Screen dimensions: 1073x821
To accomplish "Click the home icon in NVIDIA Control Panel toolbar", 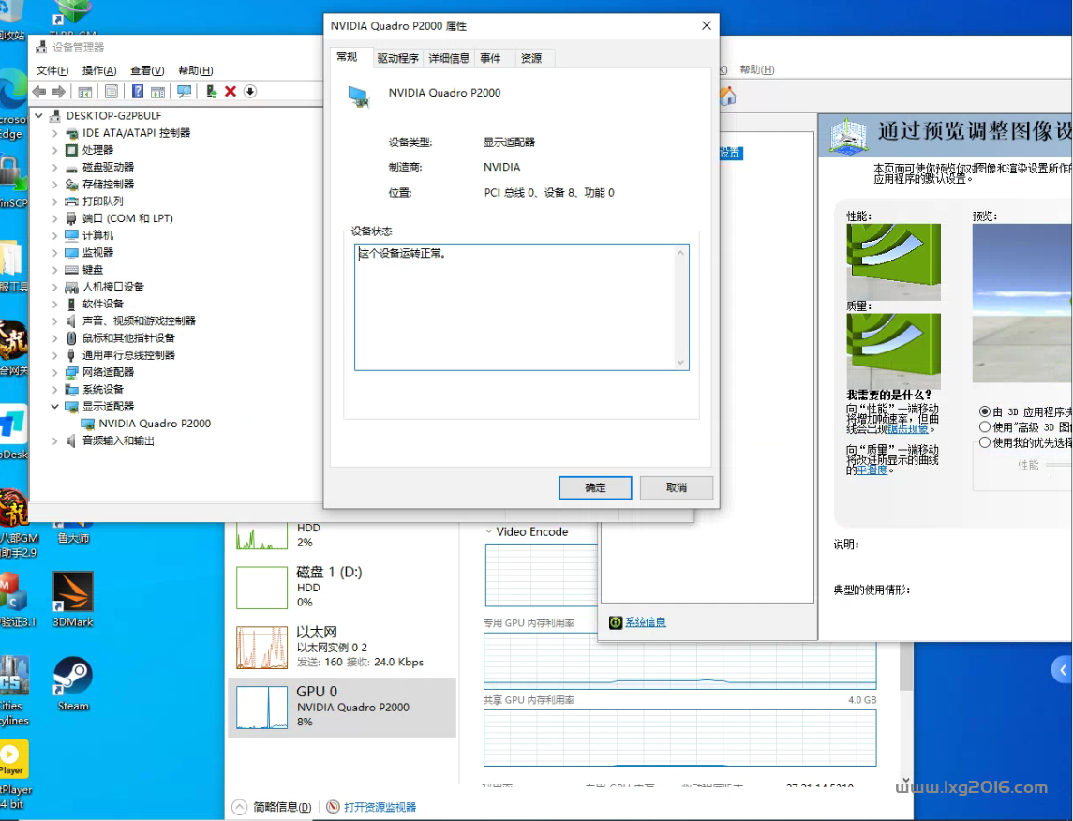I will (727, 96).
